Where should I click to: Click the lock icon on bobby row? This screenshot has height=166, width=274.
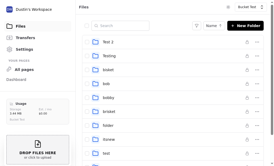(x=247, y=98)
